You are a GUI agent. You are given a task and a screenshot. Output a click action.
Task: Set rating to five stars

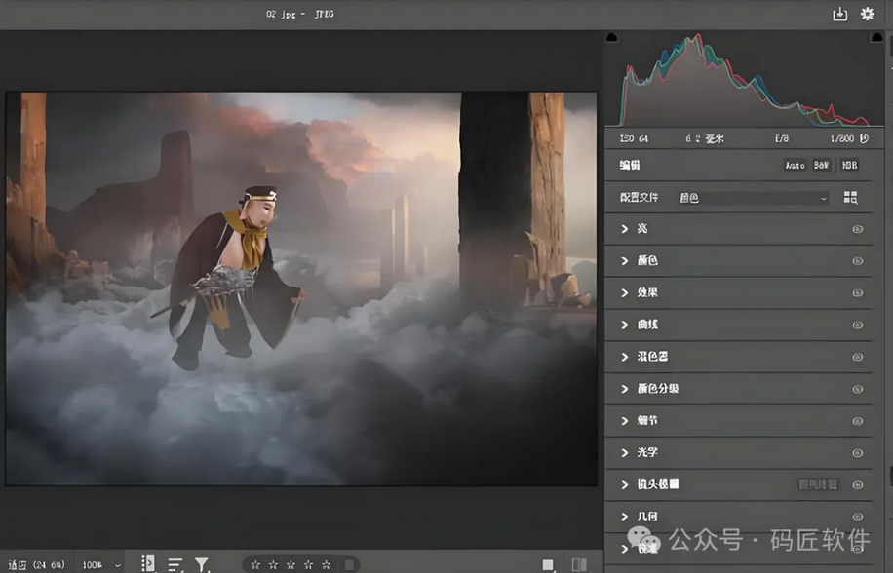point(327,564)
